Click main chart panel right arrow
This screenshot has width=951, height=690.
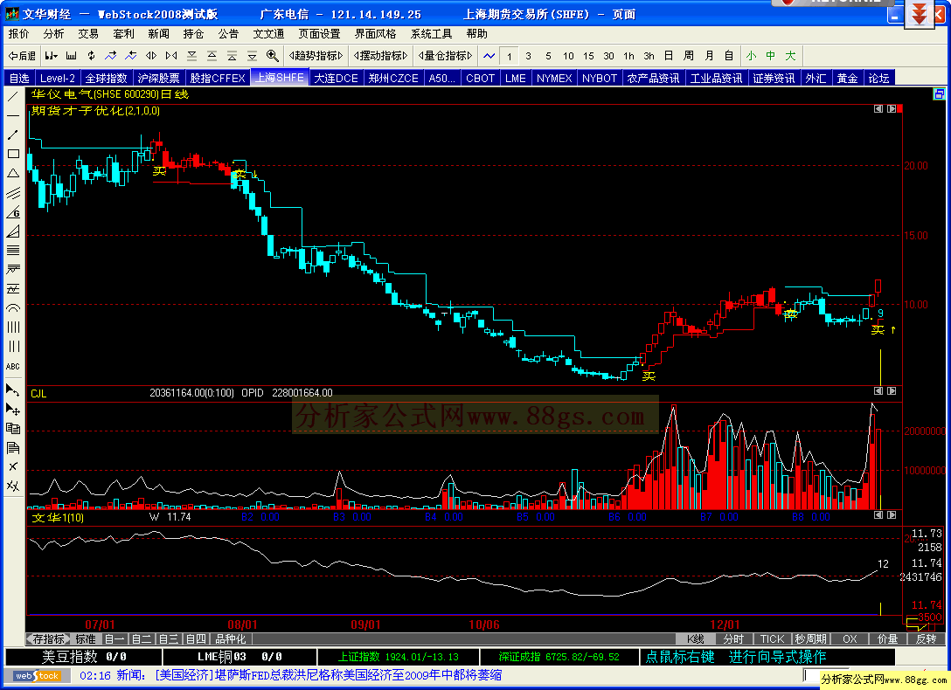coord(892,108)
